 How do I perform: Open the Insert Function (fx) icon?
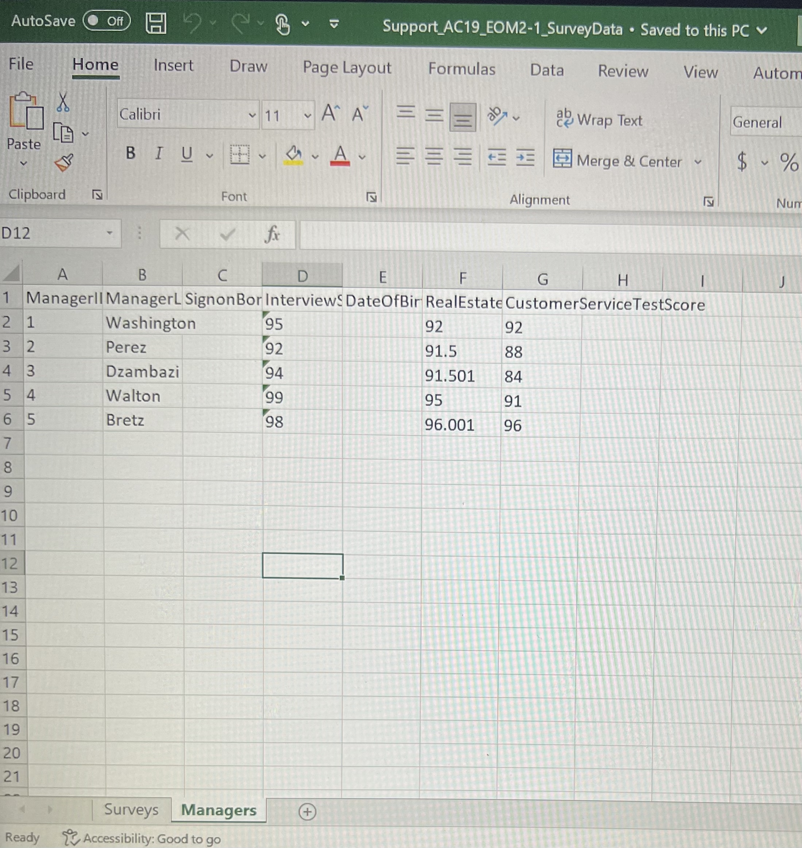pos(273,234)
